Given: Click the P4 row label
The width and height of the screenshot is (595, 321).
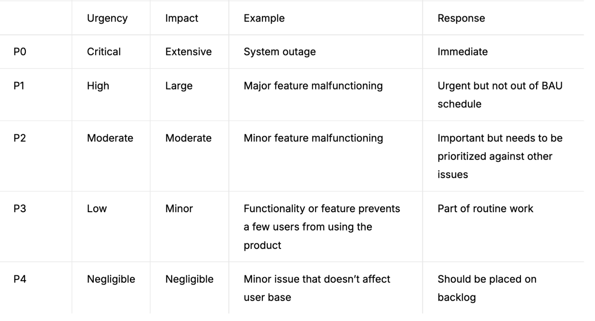Looking at the screenshot, I should coord(20,279).
